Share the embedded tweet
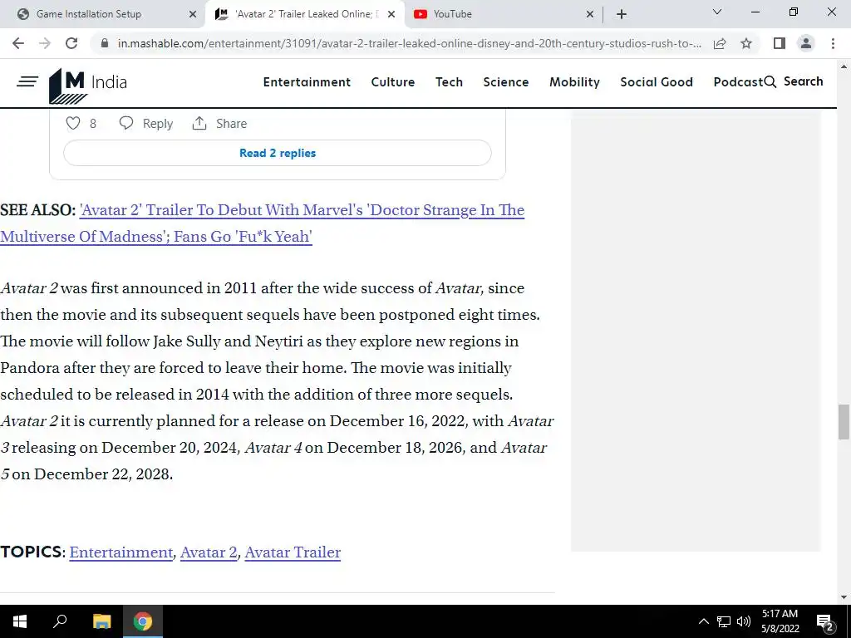Screen dimensions: 851x638 click(x=219, y=123)
